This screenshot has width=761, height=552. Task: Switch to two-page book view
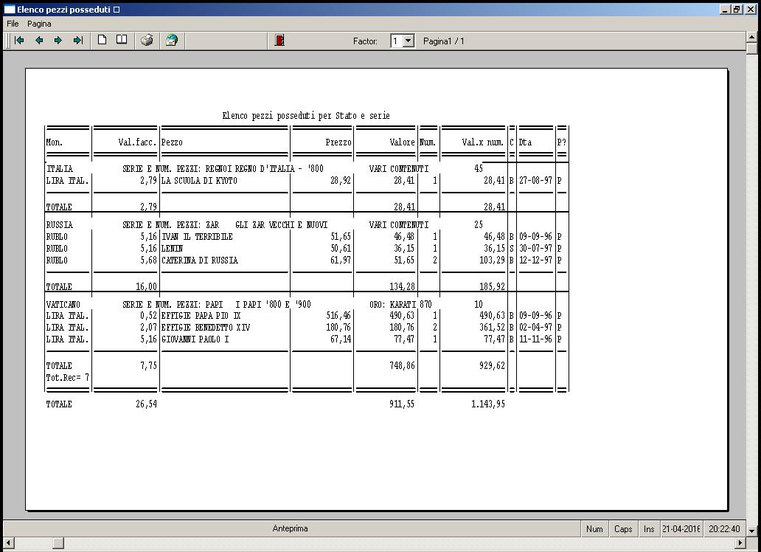coord(122,40)
